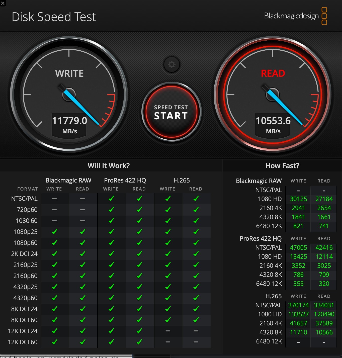Click 720p60 Blackmagic RAW write dash

54,210
